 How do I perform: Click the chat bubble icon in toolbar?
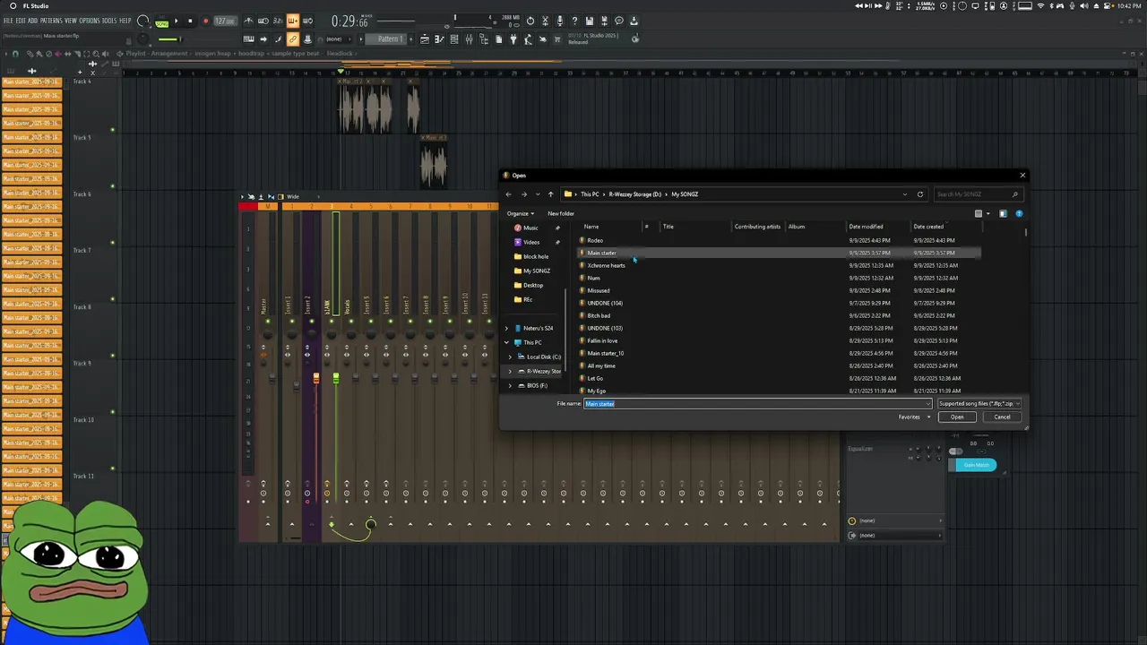click(x=618, y=21)
